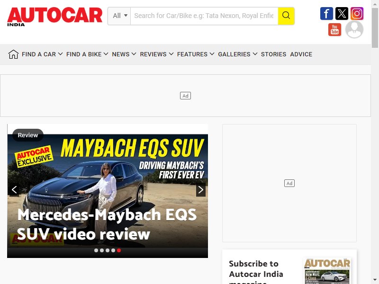Viewport: 379px width, 284px height.
Task: Expand the Find a Bike menu
Action: click(x=87, y=54)
